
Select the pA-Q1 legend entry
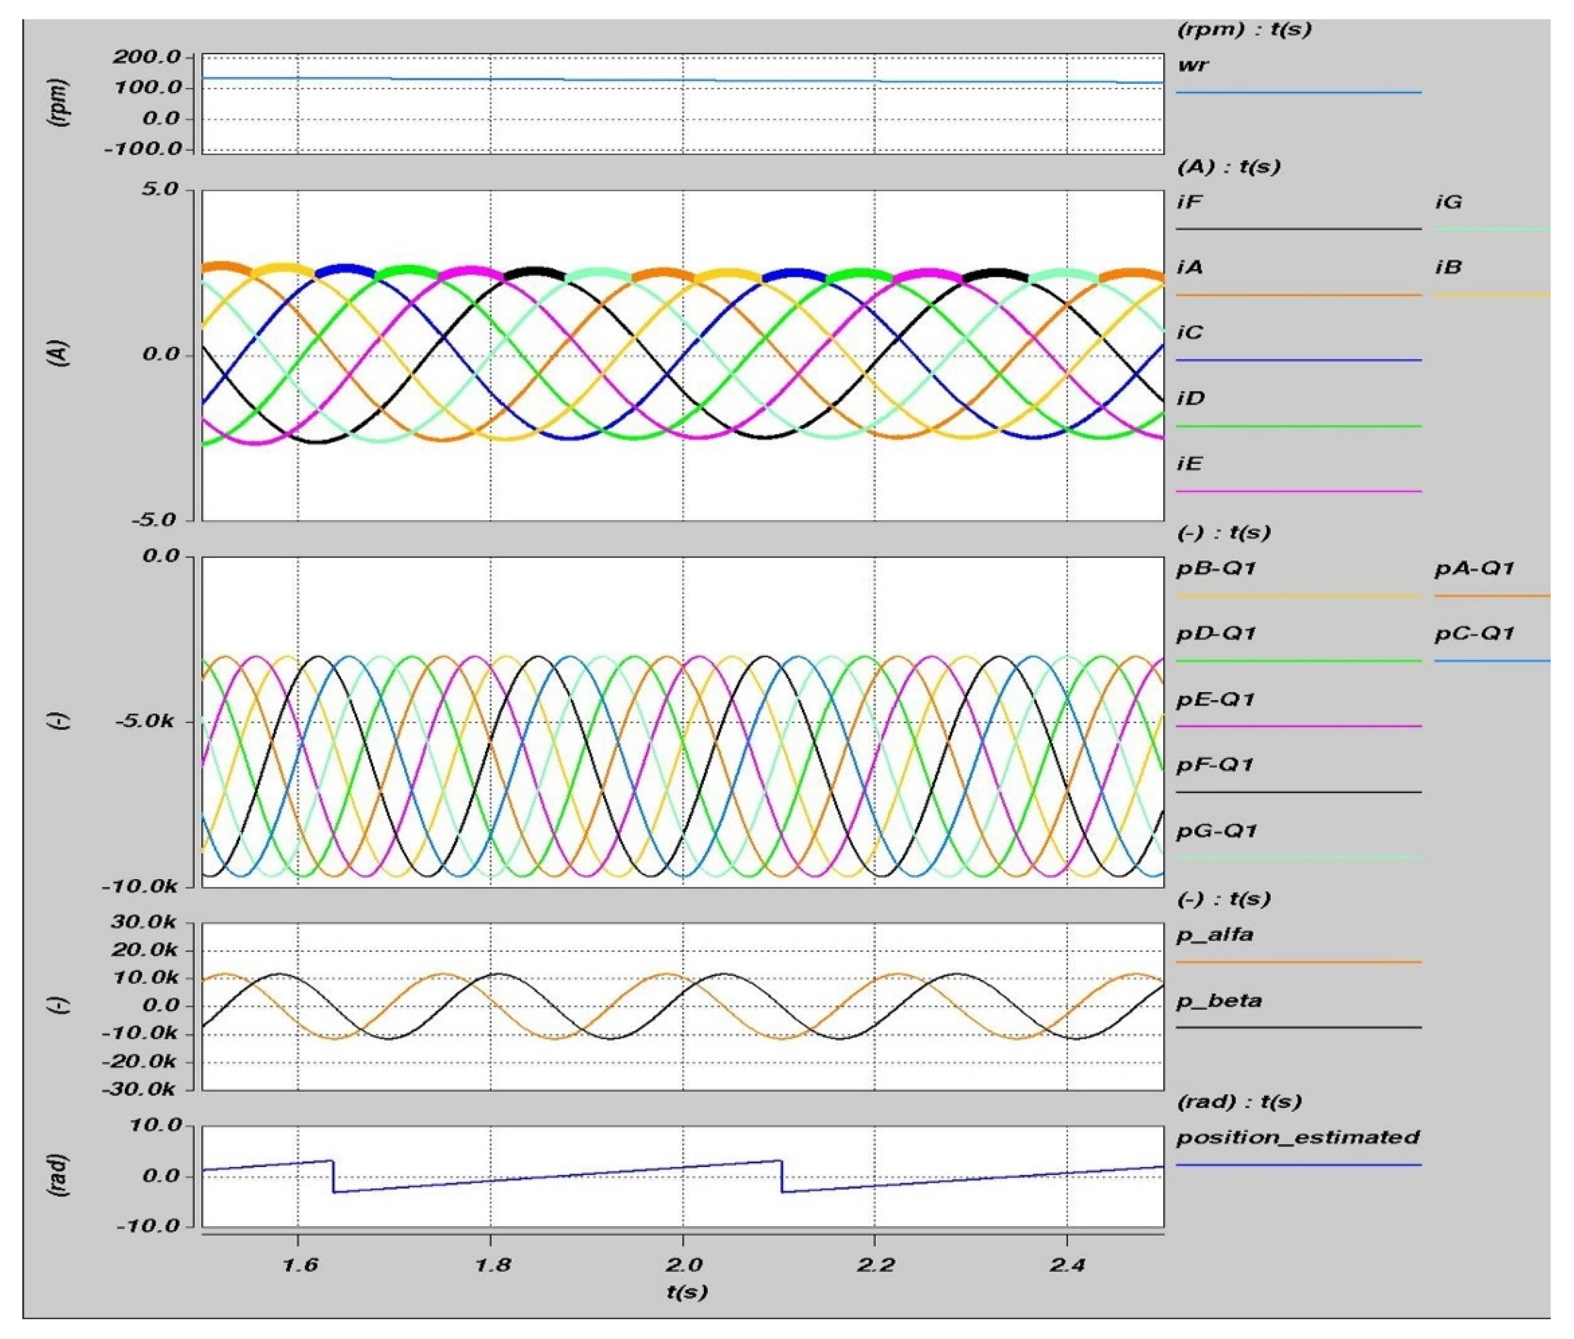pyautogui.click(x=1474, y=568)
